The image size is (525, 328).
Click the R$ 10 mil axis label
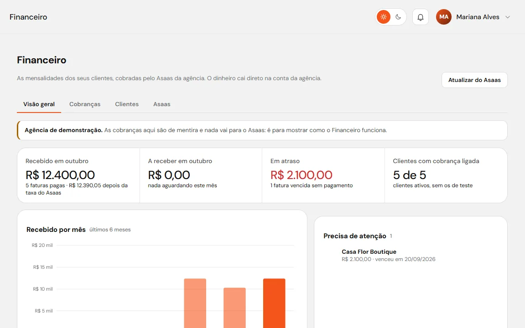pos(43,289)
